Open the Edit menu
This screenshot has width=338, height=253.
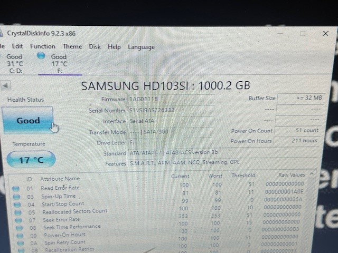[x=17, y=46]
